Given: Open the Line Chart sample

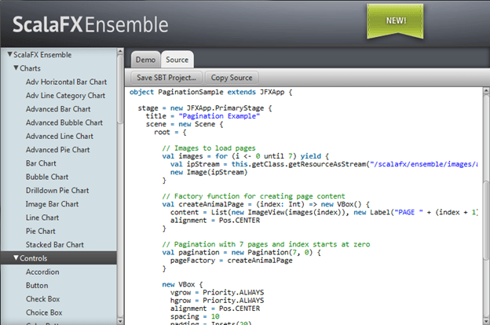Looking at the screenshot, I should click(42, 217).
